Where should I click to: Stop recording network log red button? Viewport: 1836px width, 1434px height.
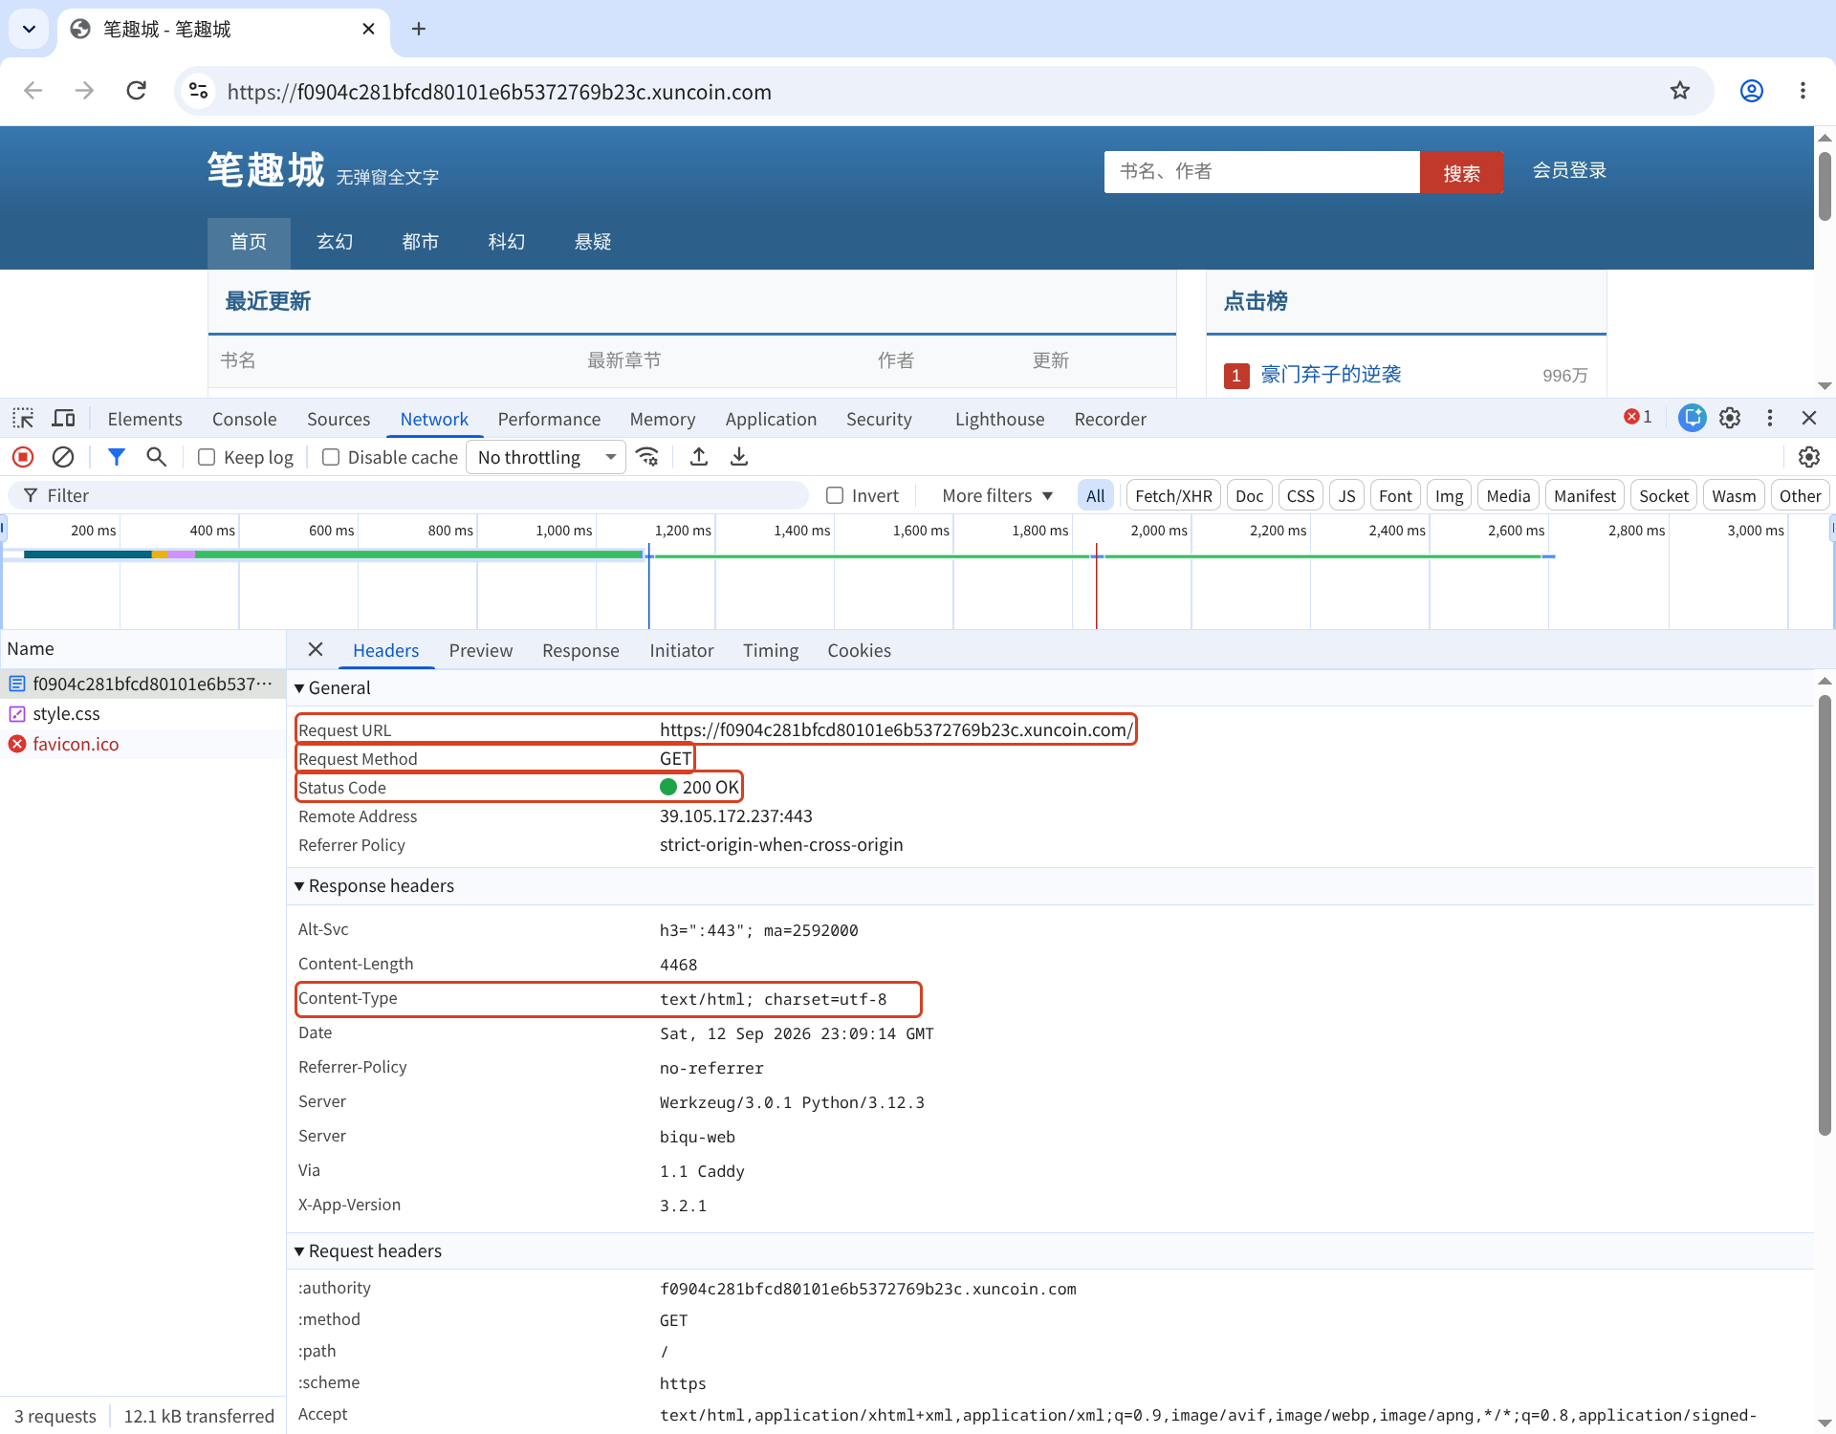point(23,457)
